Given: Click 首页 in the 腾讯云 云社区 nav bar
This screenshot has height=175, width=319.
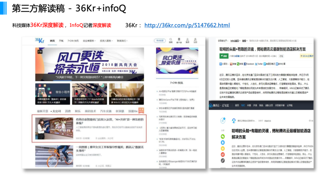Looking at the screenshot, I should [237, 105].
